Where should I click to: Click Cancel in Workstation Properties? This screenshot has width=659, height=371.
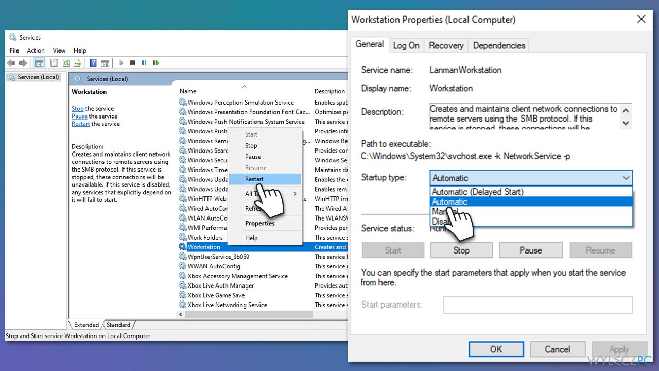tap(558, 349)
